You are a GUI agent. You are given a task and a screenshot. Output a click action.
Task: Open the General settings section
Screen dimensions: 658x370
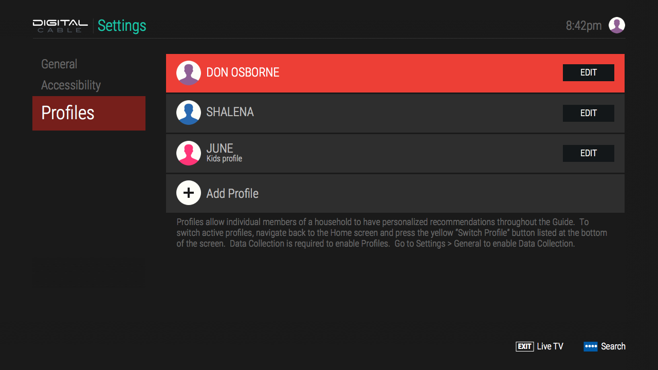click(x=59, y=64)
